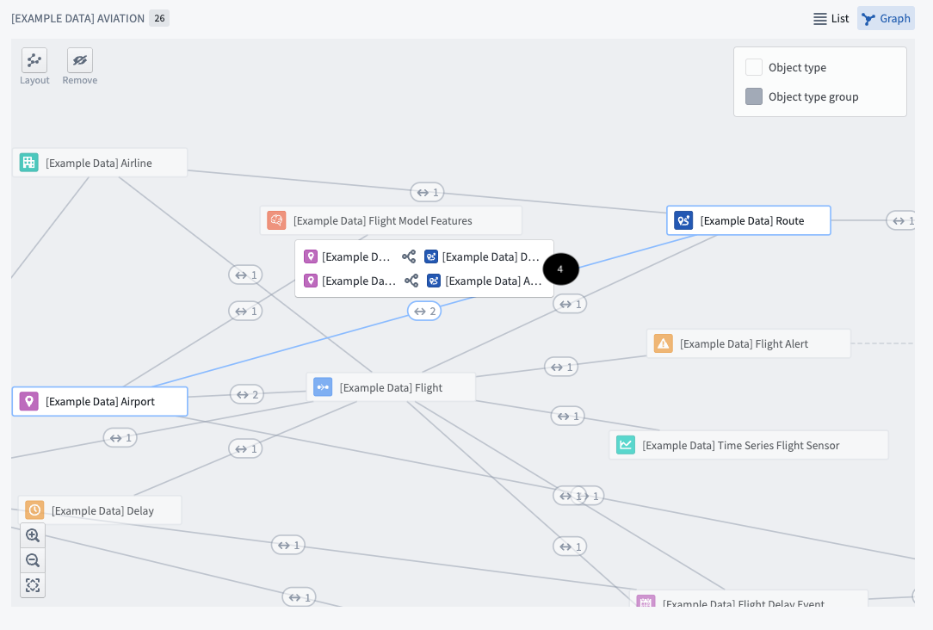Click the object count badge 26
The height and width of the screenshot is (630, 933).
point(159,18)
